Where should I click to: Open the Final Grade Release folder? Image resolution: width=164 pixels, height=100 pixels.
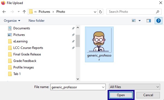pos(27,54)
